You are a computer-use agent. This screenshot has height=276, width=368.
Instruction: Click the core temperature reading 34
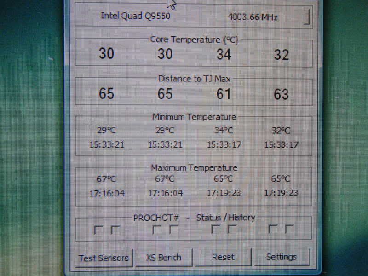[x=224, y=54]
